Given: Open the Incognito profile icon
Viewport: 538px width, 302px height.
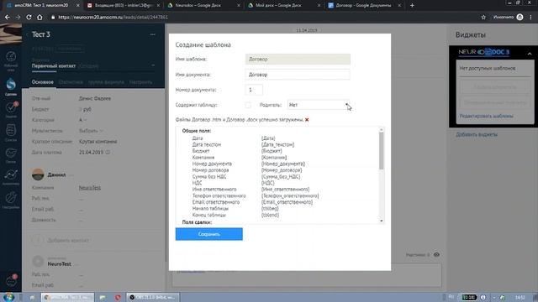Looking at the screenshot, I should tap(520, 17).
